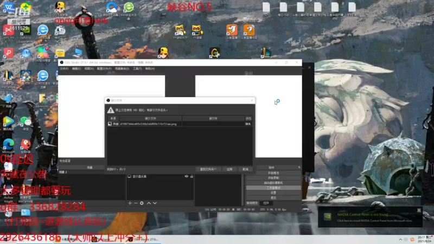Move source down with the arrow icon

click(155, 203)
